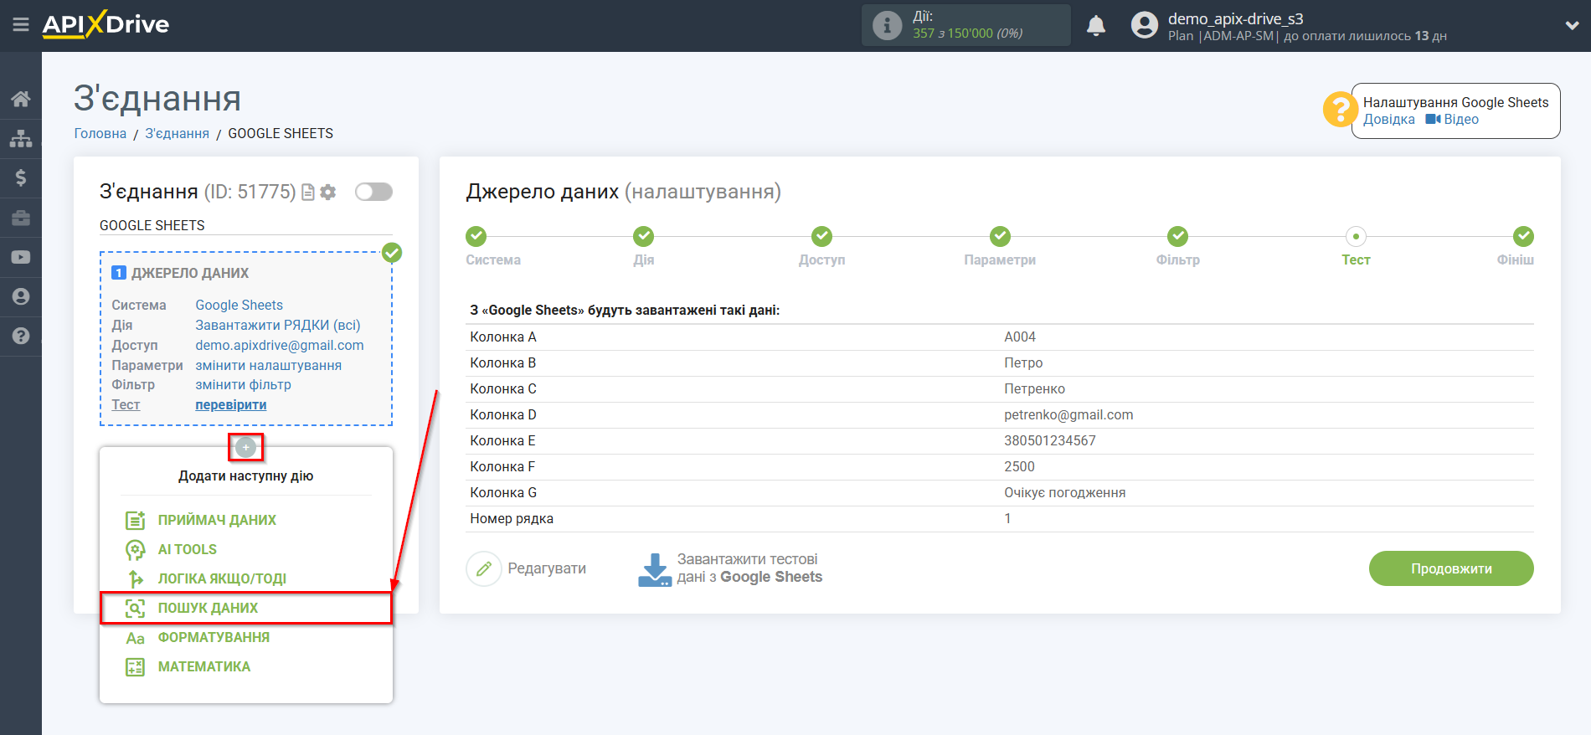This screenshot has height=735, width=1591.
Task: Open the hamburger menu
Action: [21, 25]
